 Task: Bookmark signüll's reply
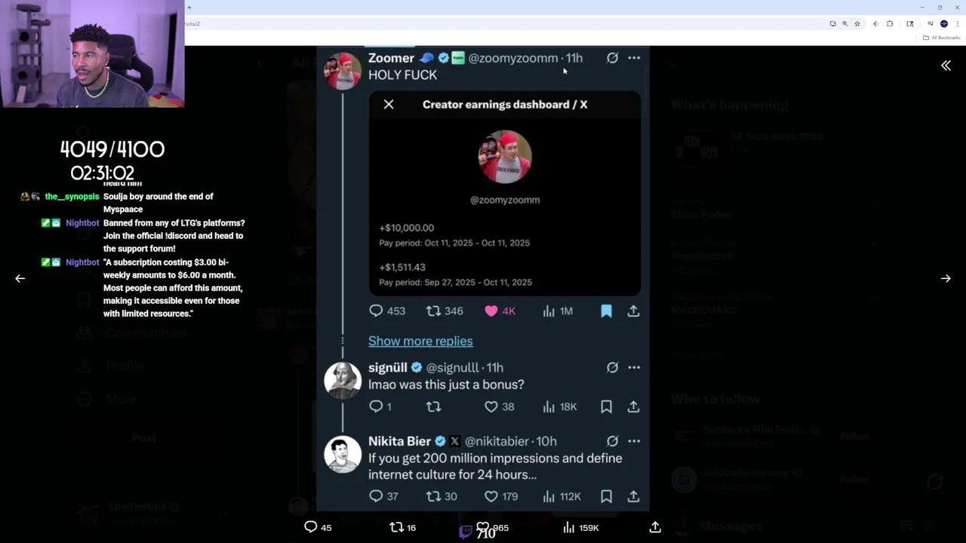tap(606, 406)
